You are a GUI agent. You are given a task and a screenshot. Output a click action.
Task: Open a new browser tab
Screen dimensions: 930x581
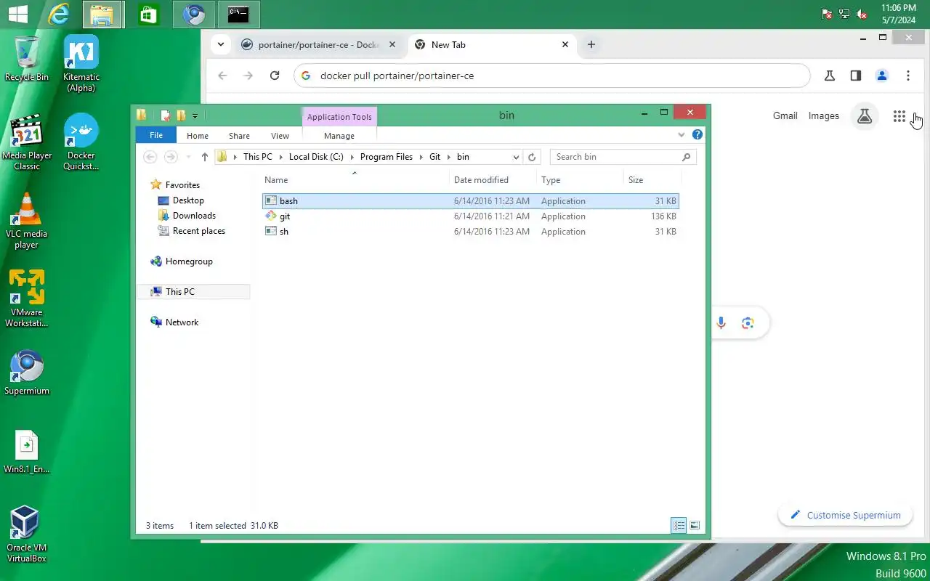click(x=591, y=44)
